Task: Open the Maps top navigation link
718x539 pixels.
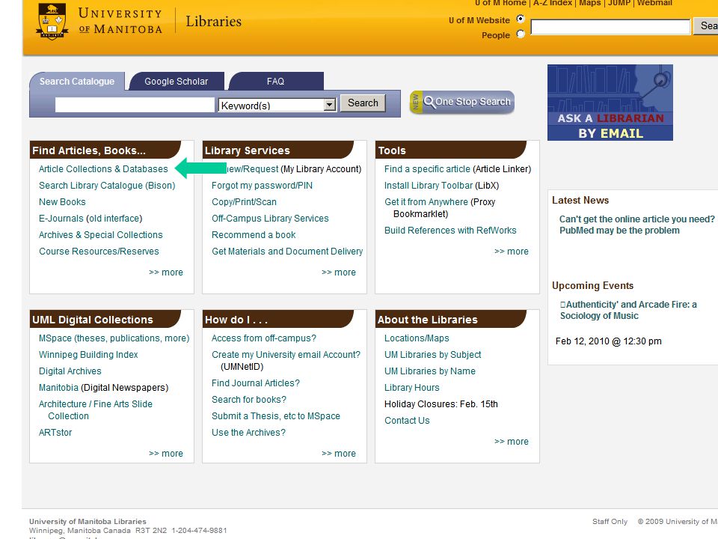Action: [590, 3]
